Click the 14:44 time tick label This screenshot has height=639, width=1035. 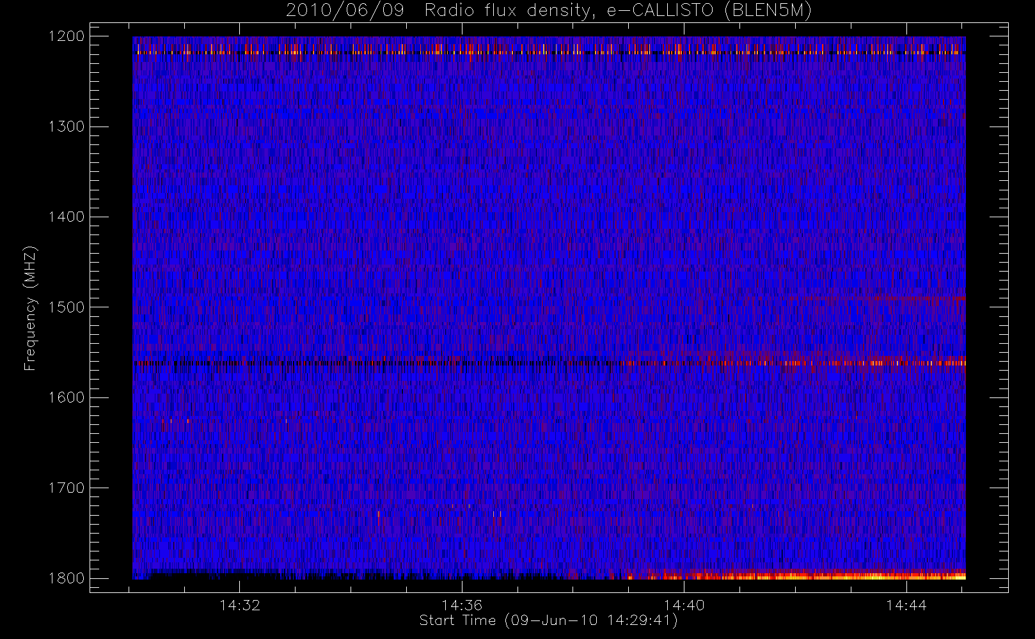[x=906, y=605]
